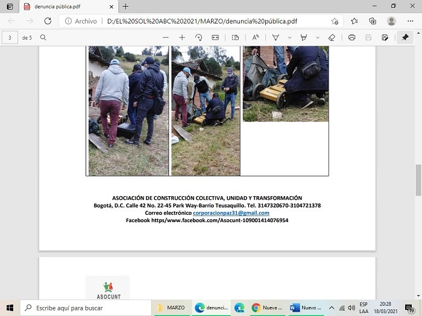Open the Favorites list
Screen dimensions: 422x316
coord(354,21)
